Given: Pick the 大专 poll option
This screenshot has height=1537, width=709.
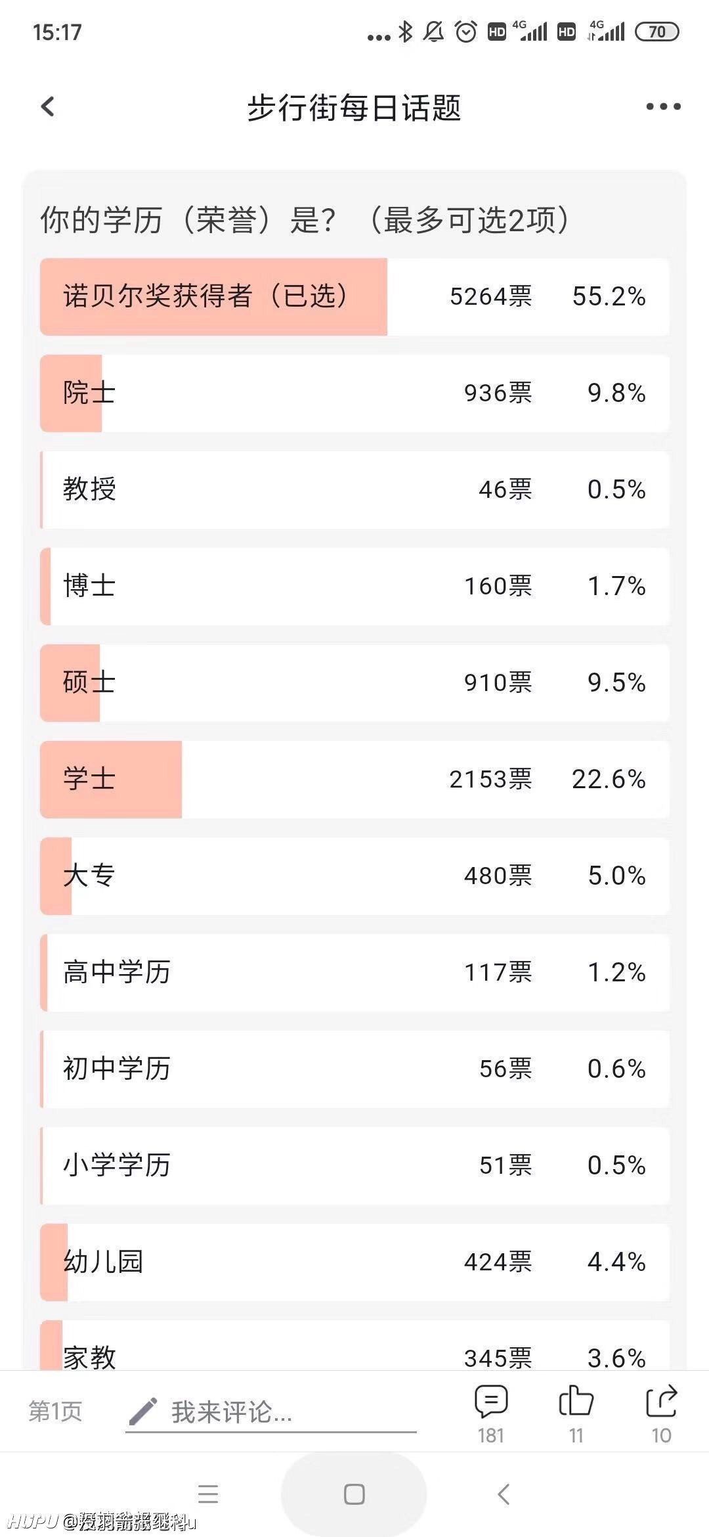Looking at the screenshot, I should pos(354,876).
